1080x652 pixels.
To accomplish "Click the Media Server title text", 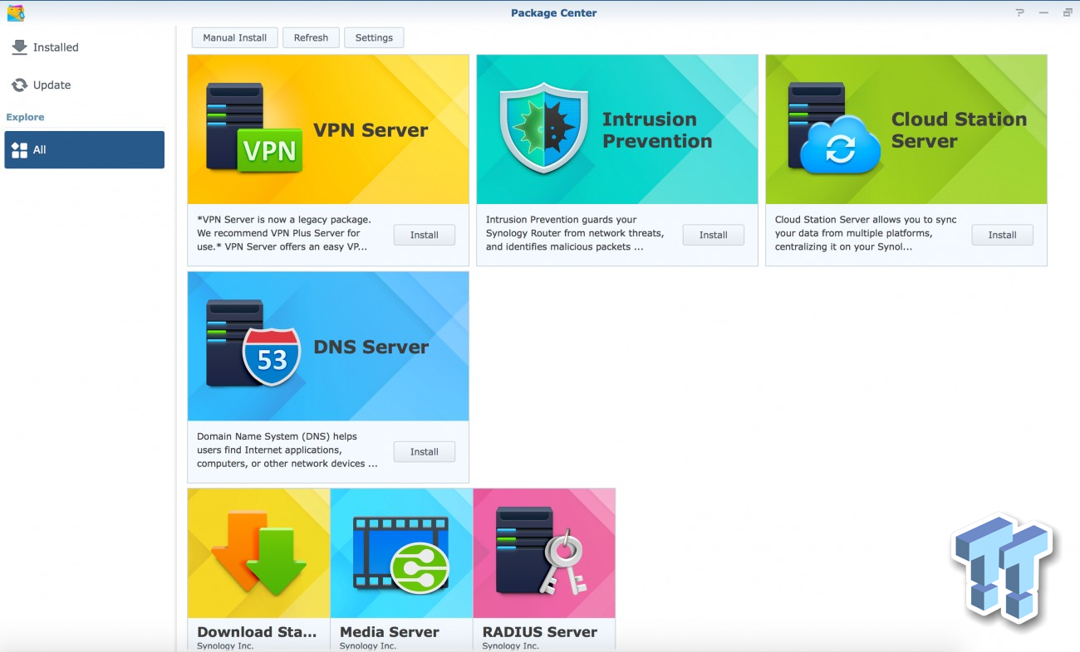I will (x=390, y=631).
